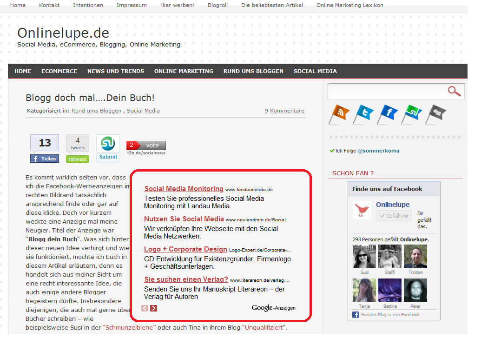
Task: Open the Twitter flag icon
Action: pyautogui.click(x=363, y=114)
